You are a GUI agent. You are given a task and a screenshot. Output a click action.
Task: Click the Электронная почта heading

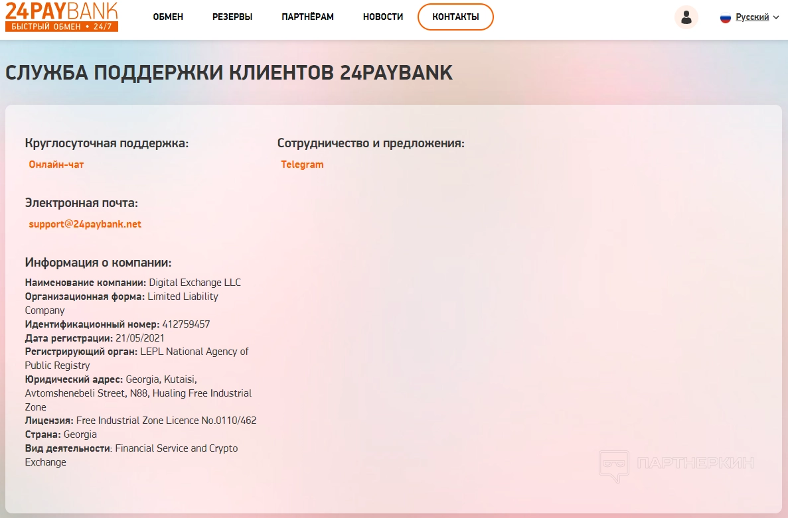point(82,203)
